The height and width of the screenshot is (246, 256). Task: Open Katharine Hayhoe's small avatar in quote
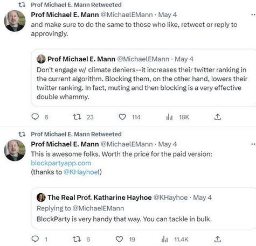41,198
